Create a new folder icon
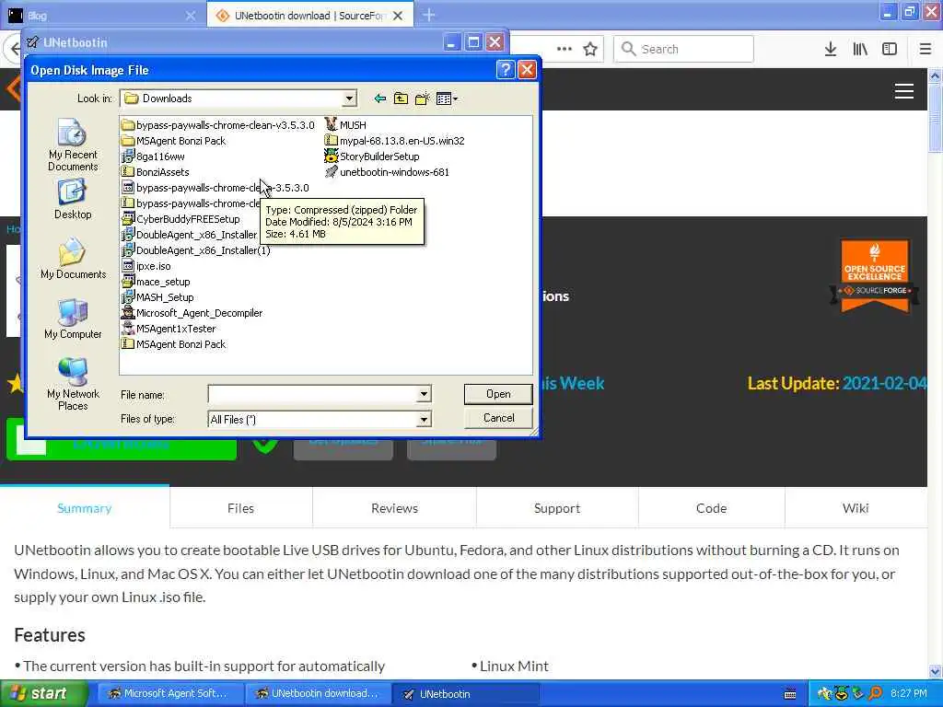Screen dimensions: 943x707 [x=422, y=99]
